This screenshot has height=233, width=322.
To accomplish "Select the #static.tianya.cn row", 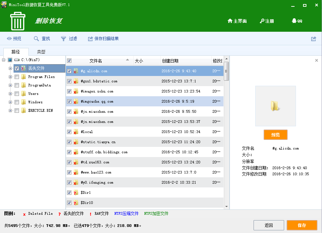I will pyautogui.click(x=145, y=142).
